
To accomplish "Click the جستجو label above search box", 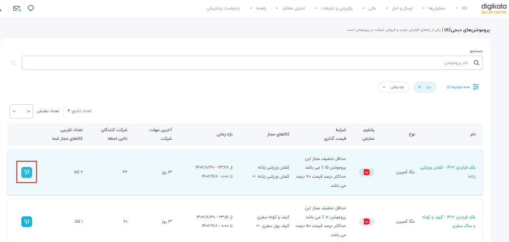I will tap(476, 51).
